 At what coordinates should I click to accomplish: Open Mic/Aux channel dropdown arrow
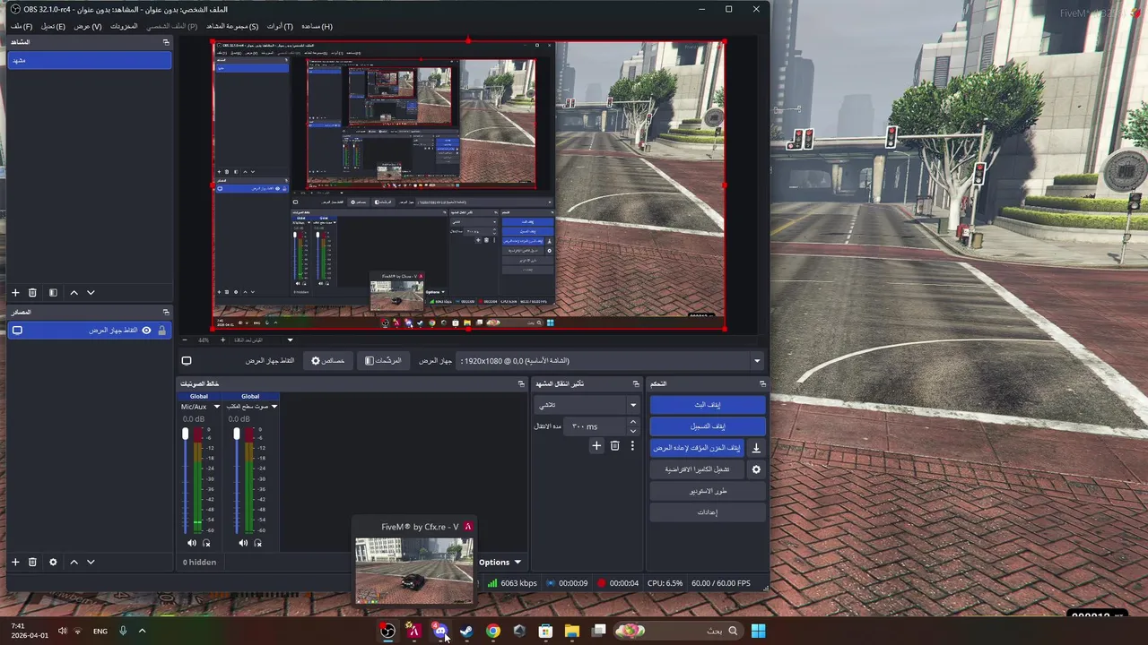click(216, 407)
